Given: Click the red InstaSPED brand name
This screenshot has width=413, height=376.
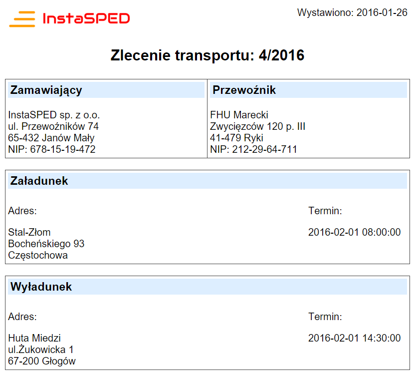Looking at the screenshot, I should click(x=86, y=19).
